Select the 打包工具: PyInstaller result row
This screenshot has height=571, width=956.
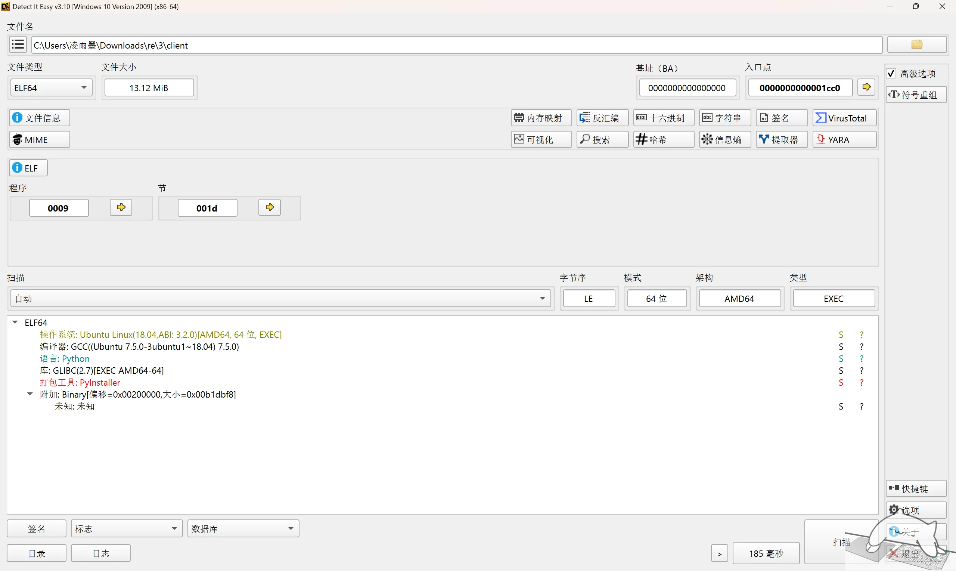pyautogui.click(x=443, y=382)
